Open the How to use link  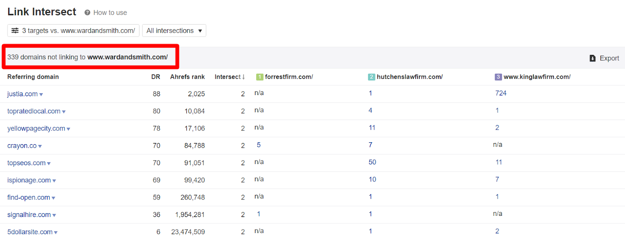(110, 12)
